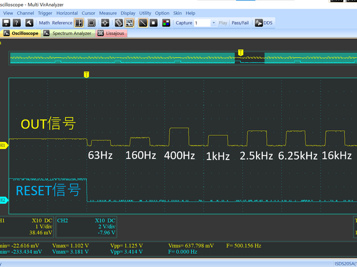Click the save icon in toolbar

6,23
